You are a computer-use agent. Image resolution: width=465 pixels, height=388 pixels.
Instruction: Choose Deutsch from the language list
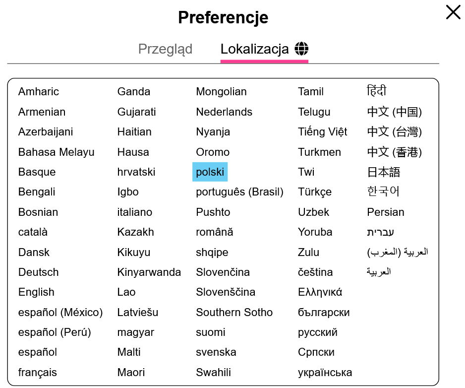(38, 272)
